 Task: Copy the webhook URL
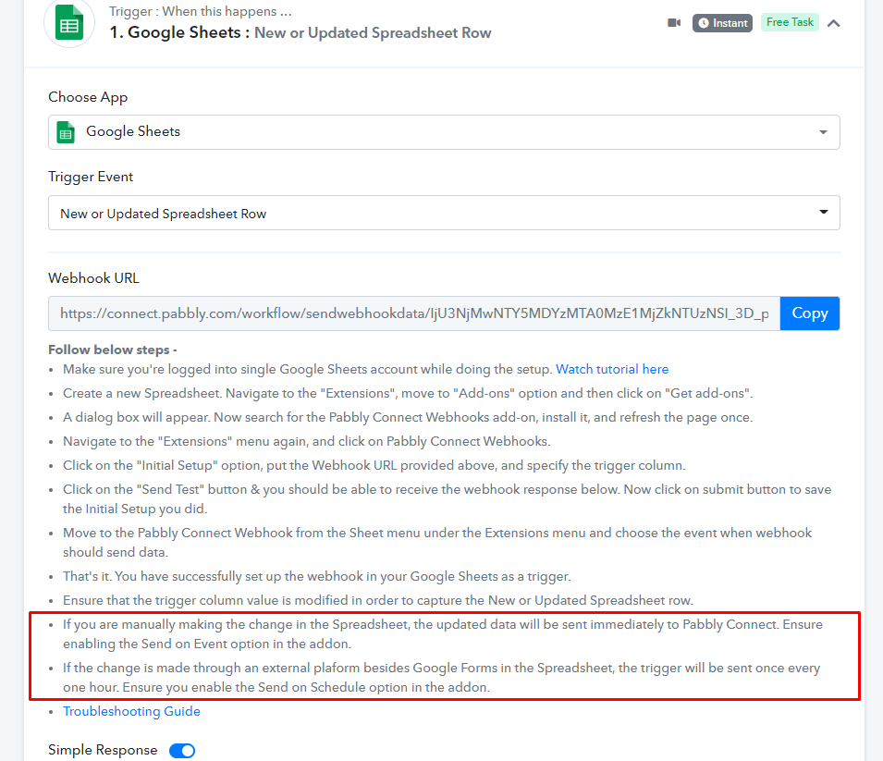coord(810,313)
